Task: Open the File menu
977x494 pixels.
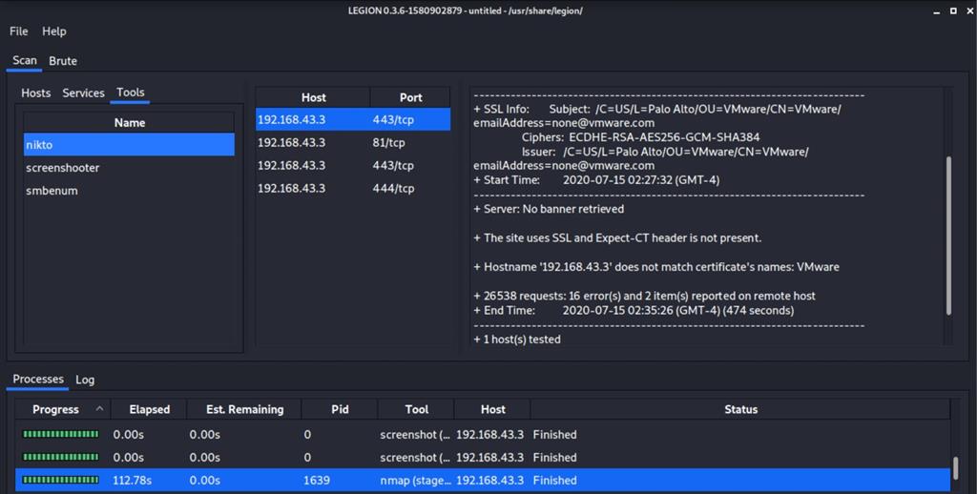Action: click(19, 31)
